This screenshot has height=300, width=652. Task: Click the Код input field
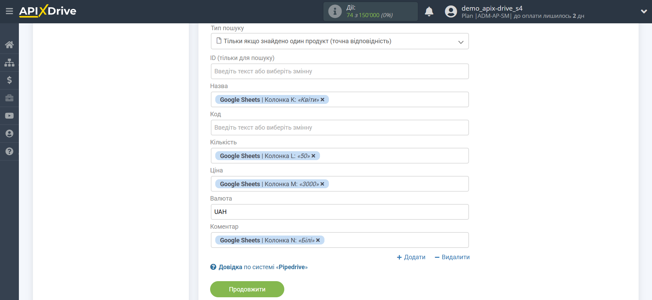(340, 128)
